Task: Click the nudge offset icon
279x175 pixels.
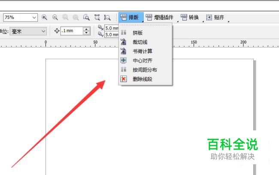Action: pyautogui.click(x=57, y=31)
